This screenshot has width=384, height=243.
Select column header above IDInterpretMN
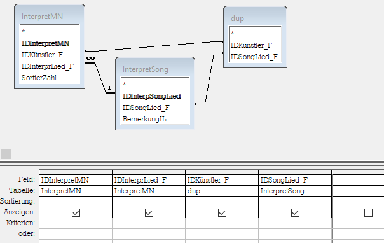[76, 172]
